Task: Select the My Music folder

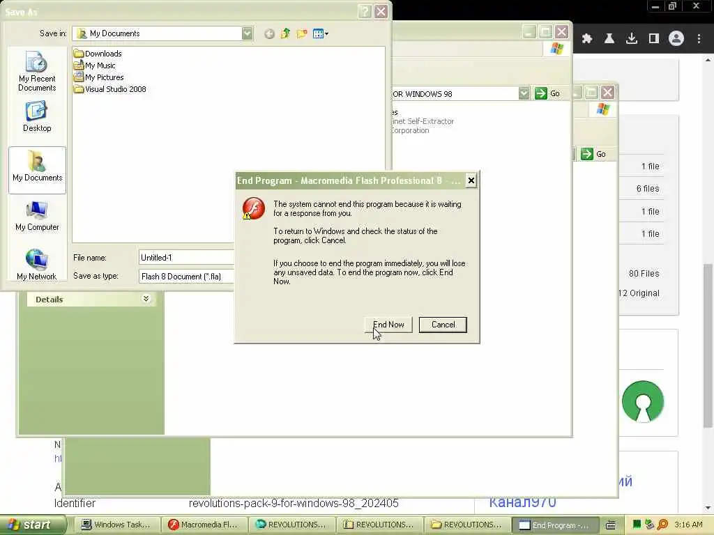Action: click(x=95, y=65)
